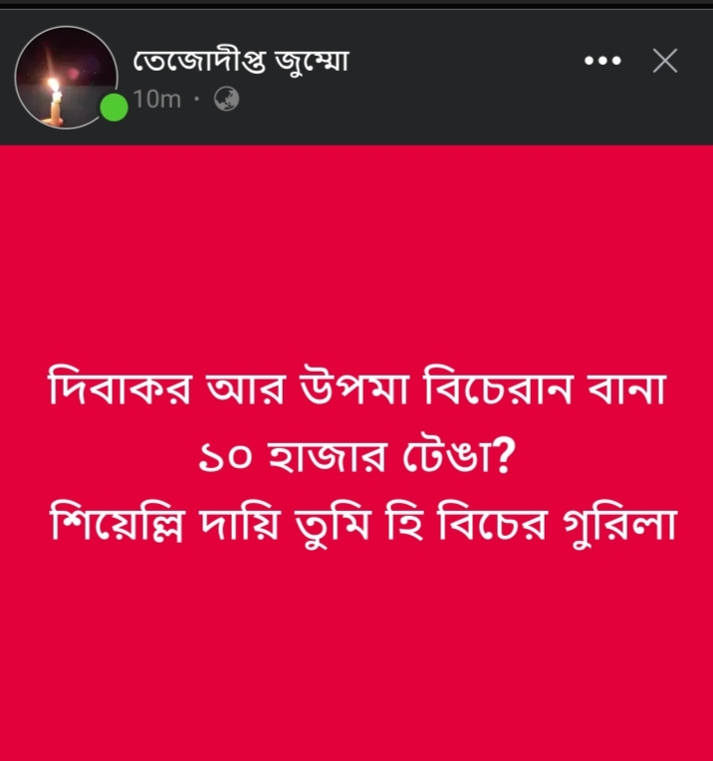The width and height of the screenshot is (713, 761).
Task: Click the green online status dot
Action: (x=115, y=108)
